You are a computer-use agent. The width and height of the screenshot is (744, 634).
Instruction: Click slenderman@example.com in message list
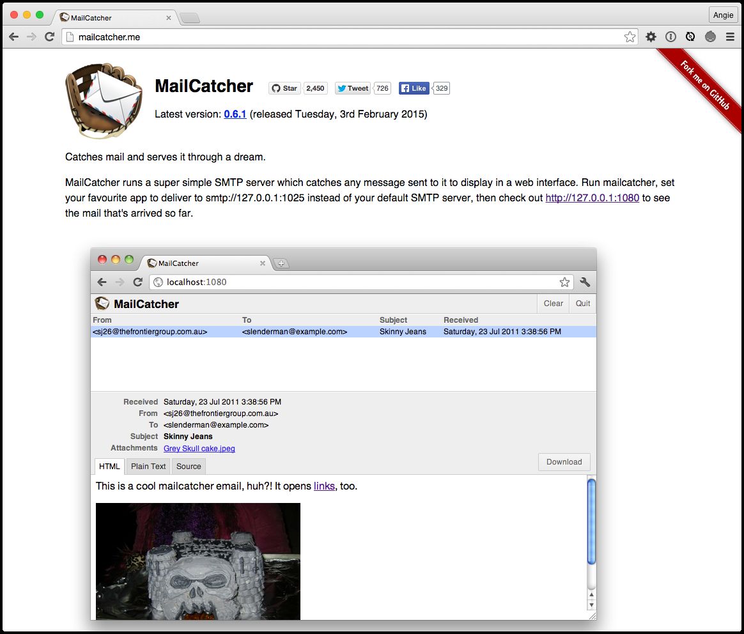pyautogui.click(x=295, y=332)
